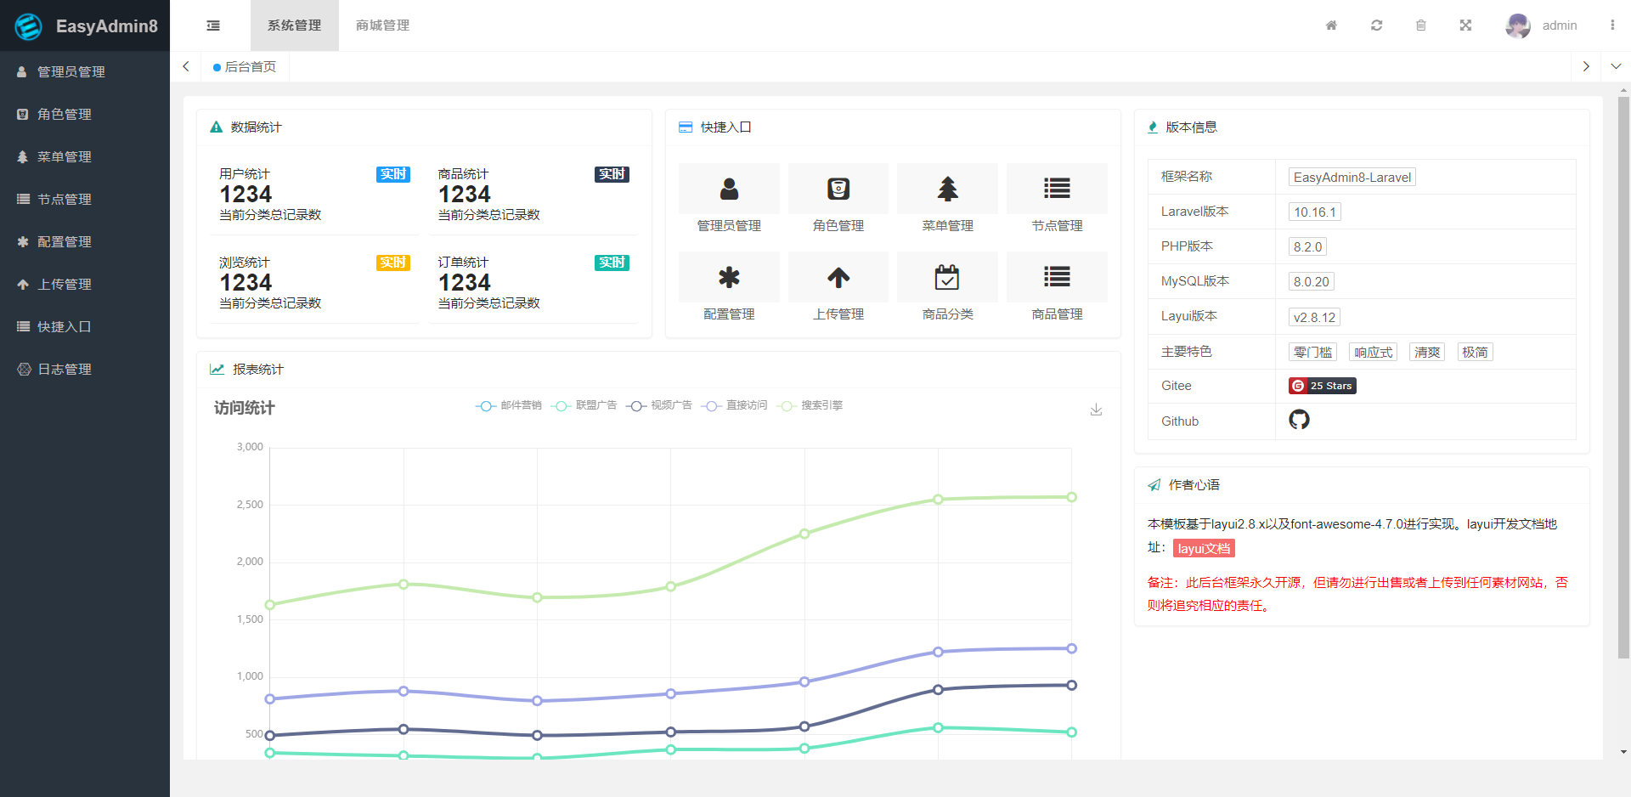Select the 后台首页 page tab
The image size is (1631, 797).
(x=245, y=66)
